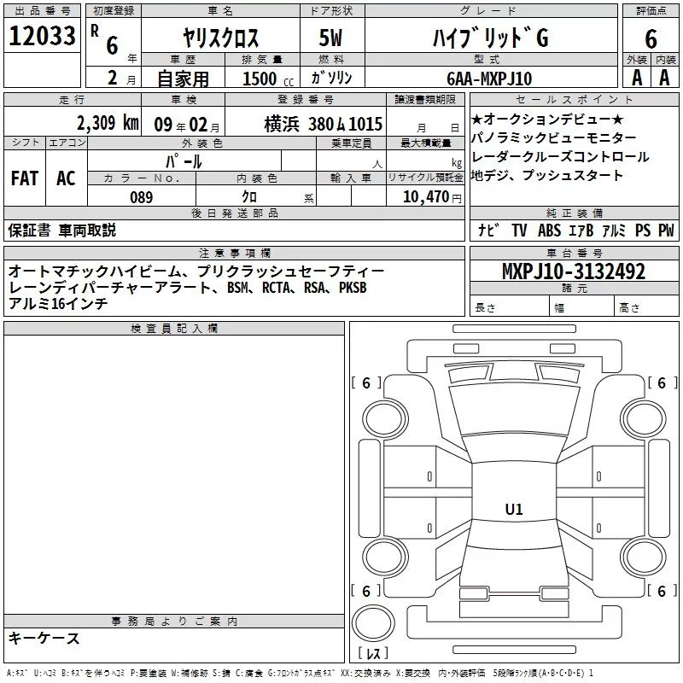Click the AC air conditioner value
The image size is (683, 683).
point(66,178)
